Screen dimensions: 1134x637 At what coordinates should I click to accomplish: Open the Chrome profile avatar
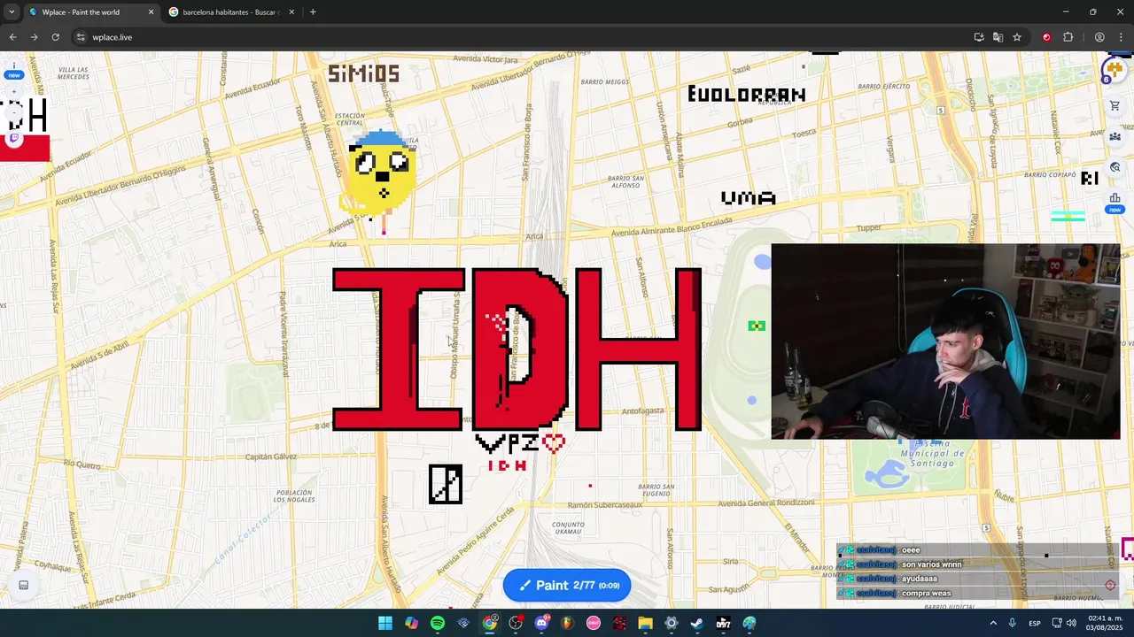[x=1099, y=37]
